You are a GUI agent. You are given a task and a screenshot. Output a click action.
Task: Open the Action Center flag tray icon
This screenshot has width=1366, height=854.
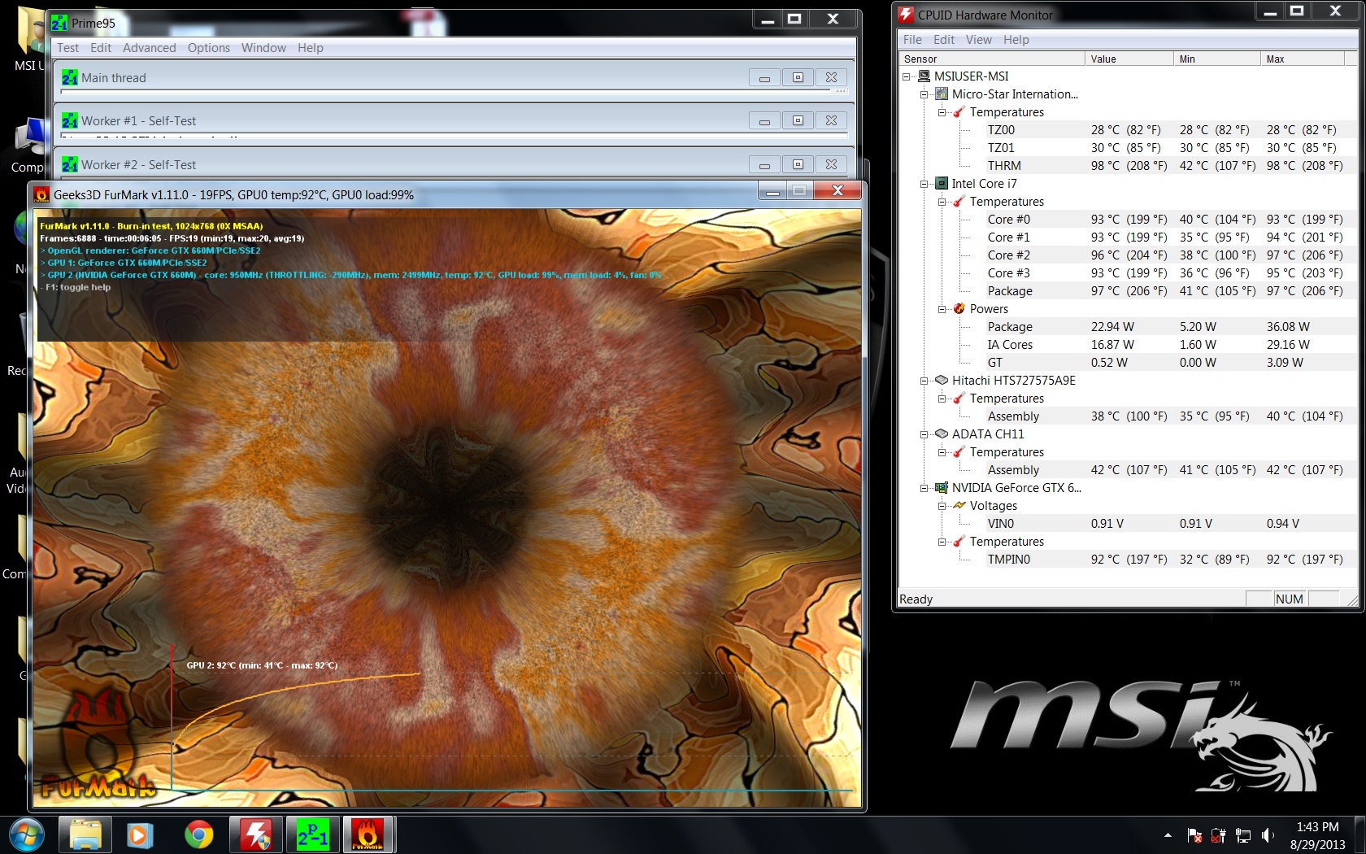pos(1194,835)
